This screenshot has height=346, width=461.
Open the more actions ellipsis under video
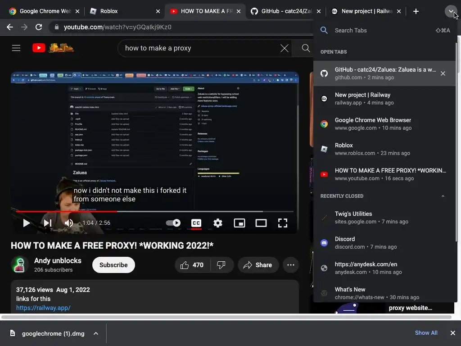(x=291, y=265)
